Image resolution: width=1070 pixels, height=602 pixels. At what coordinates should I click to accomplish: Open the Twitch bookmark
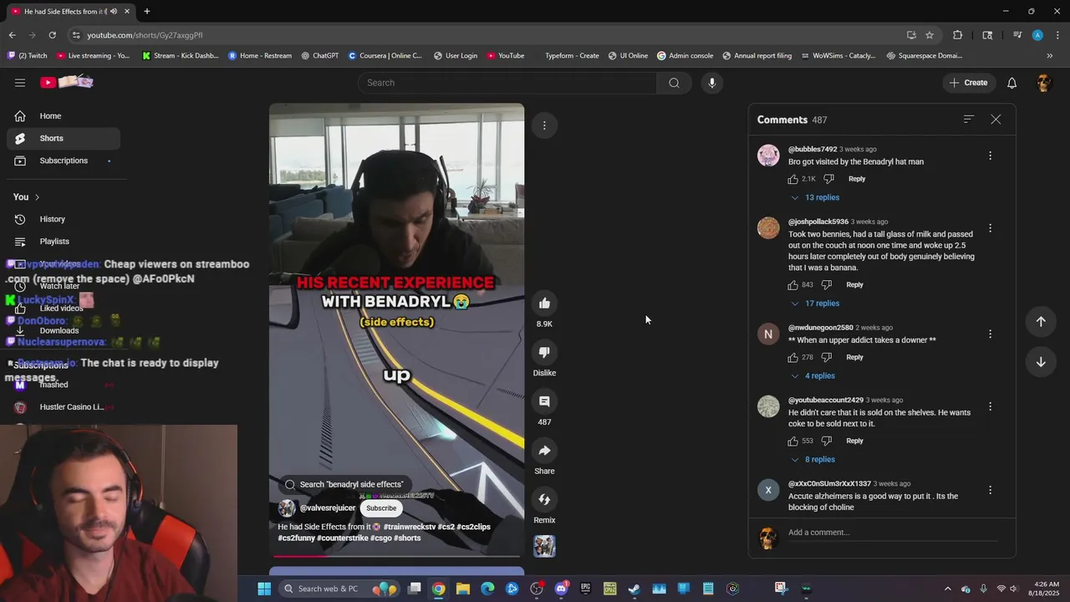click(27, 56)
